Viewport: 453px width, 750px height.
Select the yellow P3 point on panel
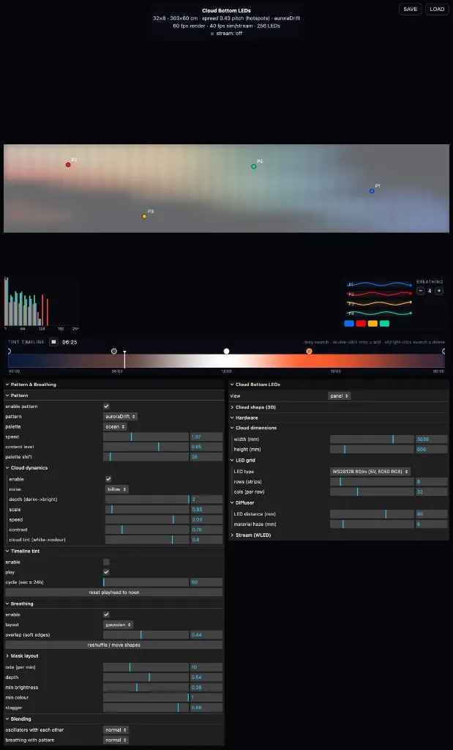pos(144,216)
